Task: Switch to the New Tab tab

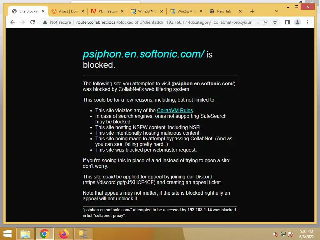Action: (x=226, y=11)
